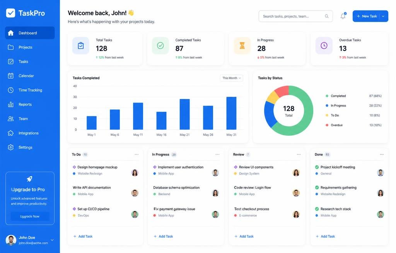
Task: Click the May 31 bar in chart
Action: tap(231, 113)
